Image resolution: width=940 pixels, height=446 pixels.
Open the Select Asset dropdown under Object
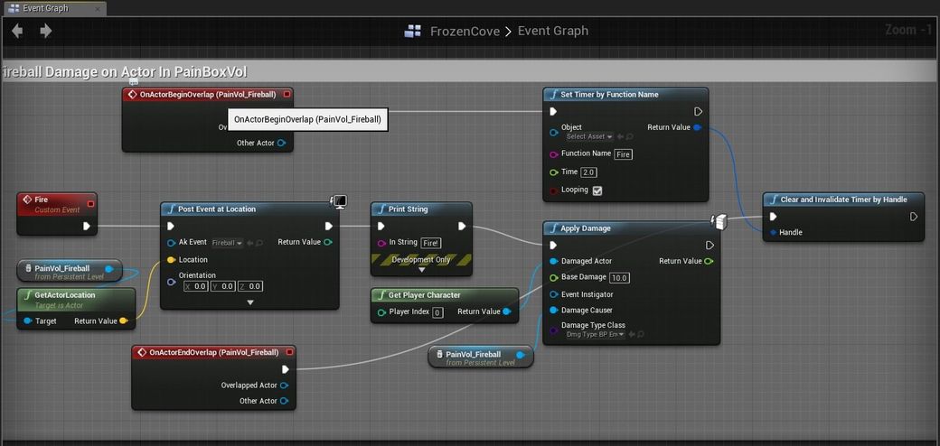[590, 136]
